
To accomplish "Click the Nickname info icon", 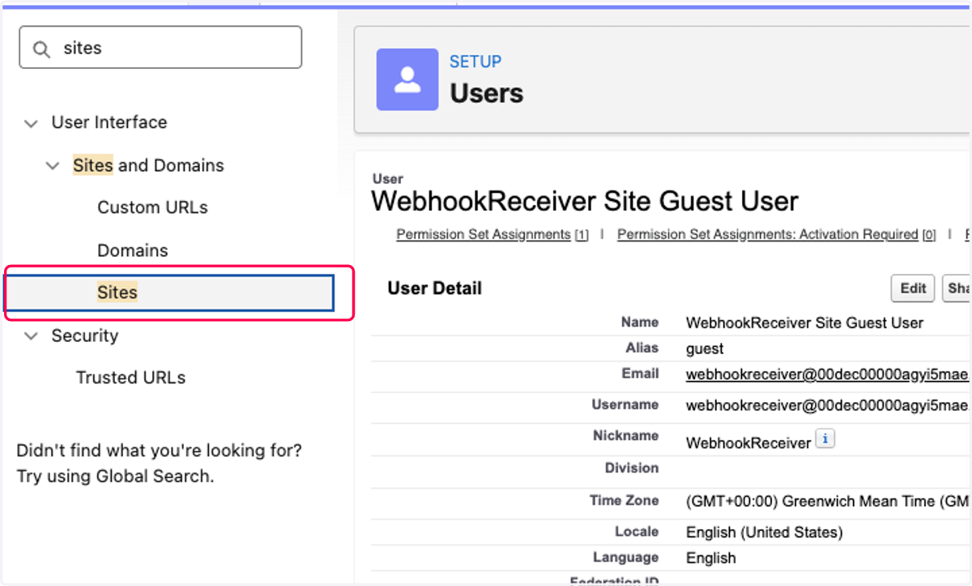I will (x=825, y=439).
